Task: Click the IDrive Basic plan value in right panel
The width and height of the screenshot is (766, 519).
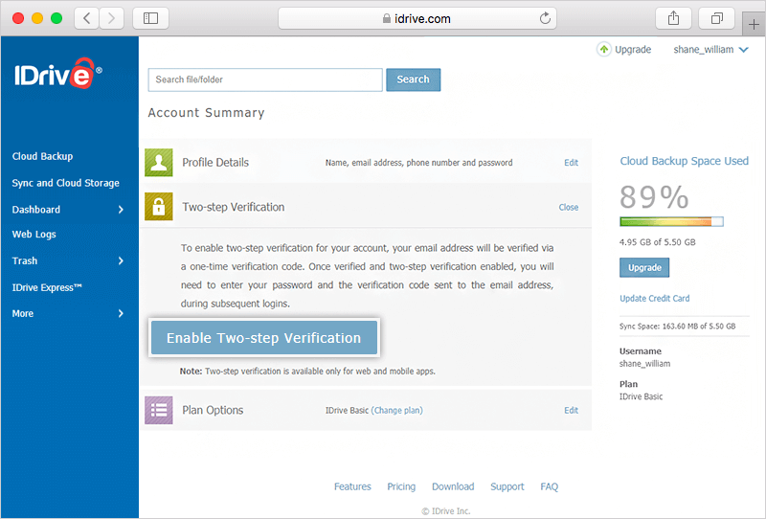Action: click(641, 396)
